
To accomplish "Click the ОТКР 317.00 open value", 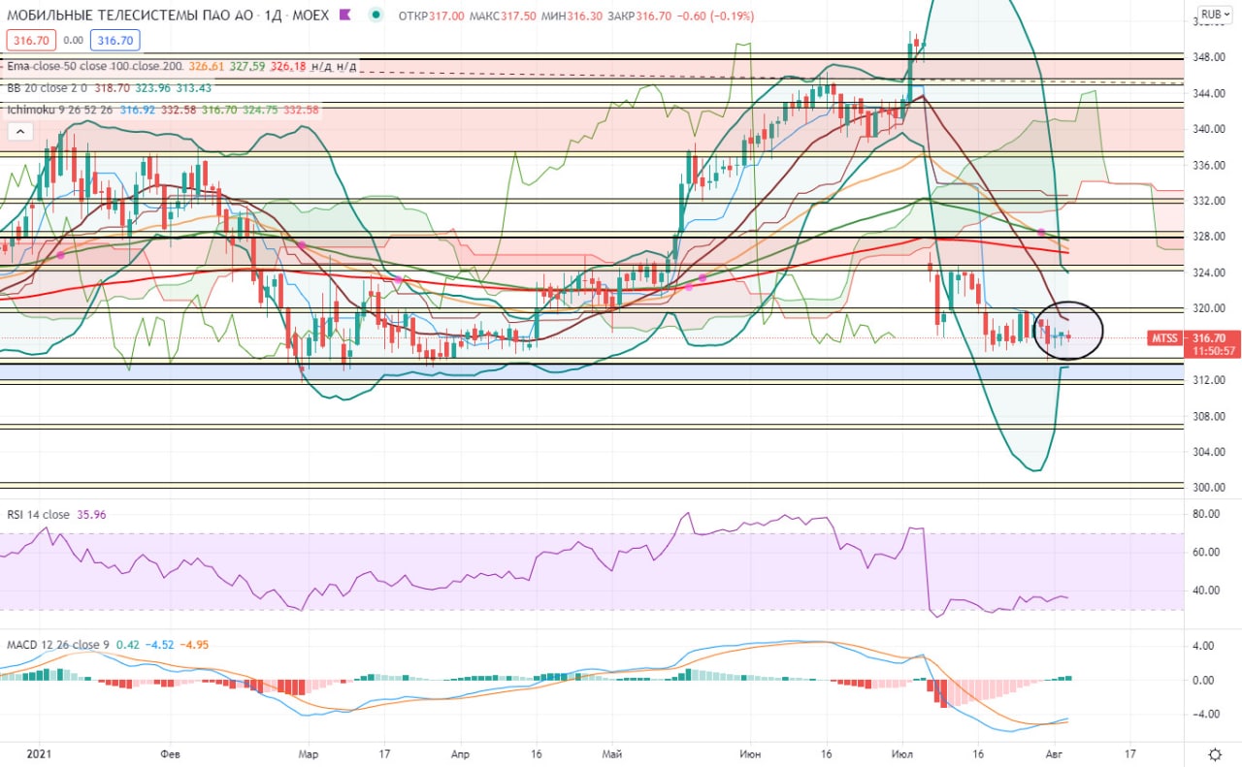I will [432, 16].
